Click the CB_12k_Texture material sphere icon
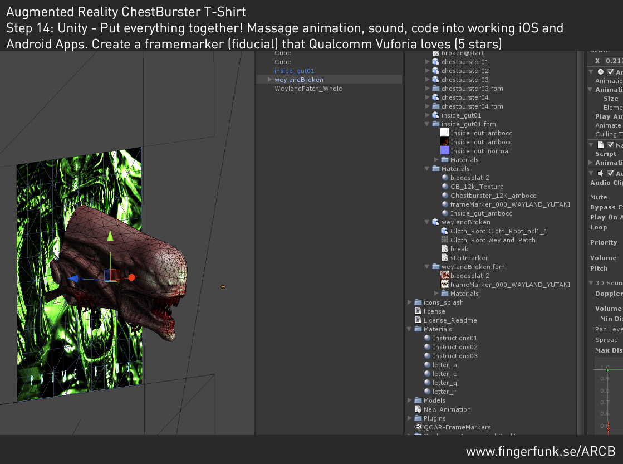 445,187
